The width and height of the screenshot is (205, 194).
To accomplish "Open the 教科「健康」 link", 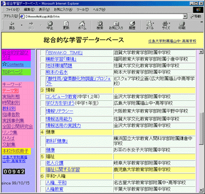I will [x=57, y=141].
